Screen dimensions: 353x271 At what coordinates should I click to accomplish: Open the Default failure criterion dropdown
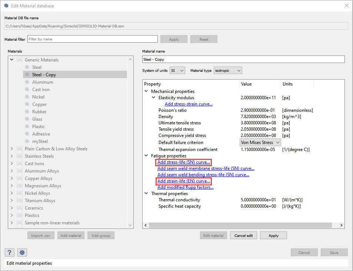click(260, 143)
